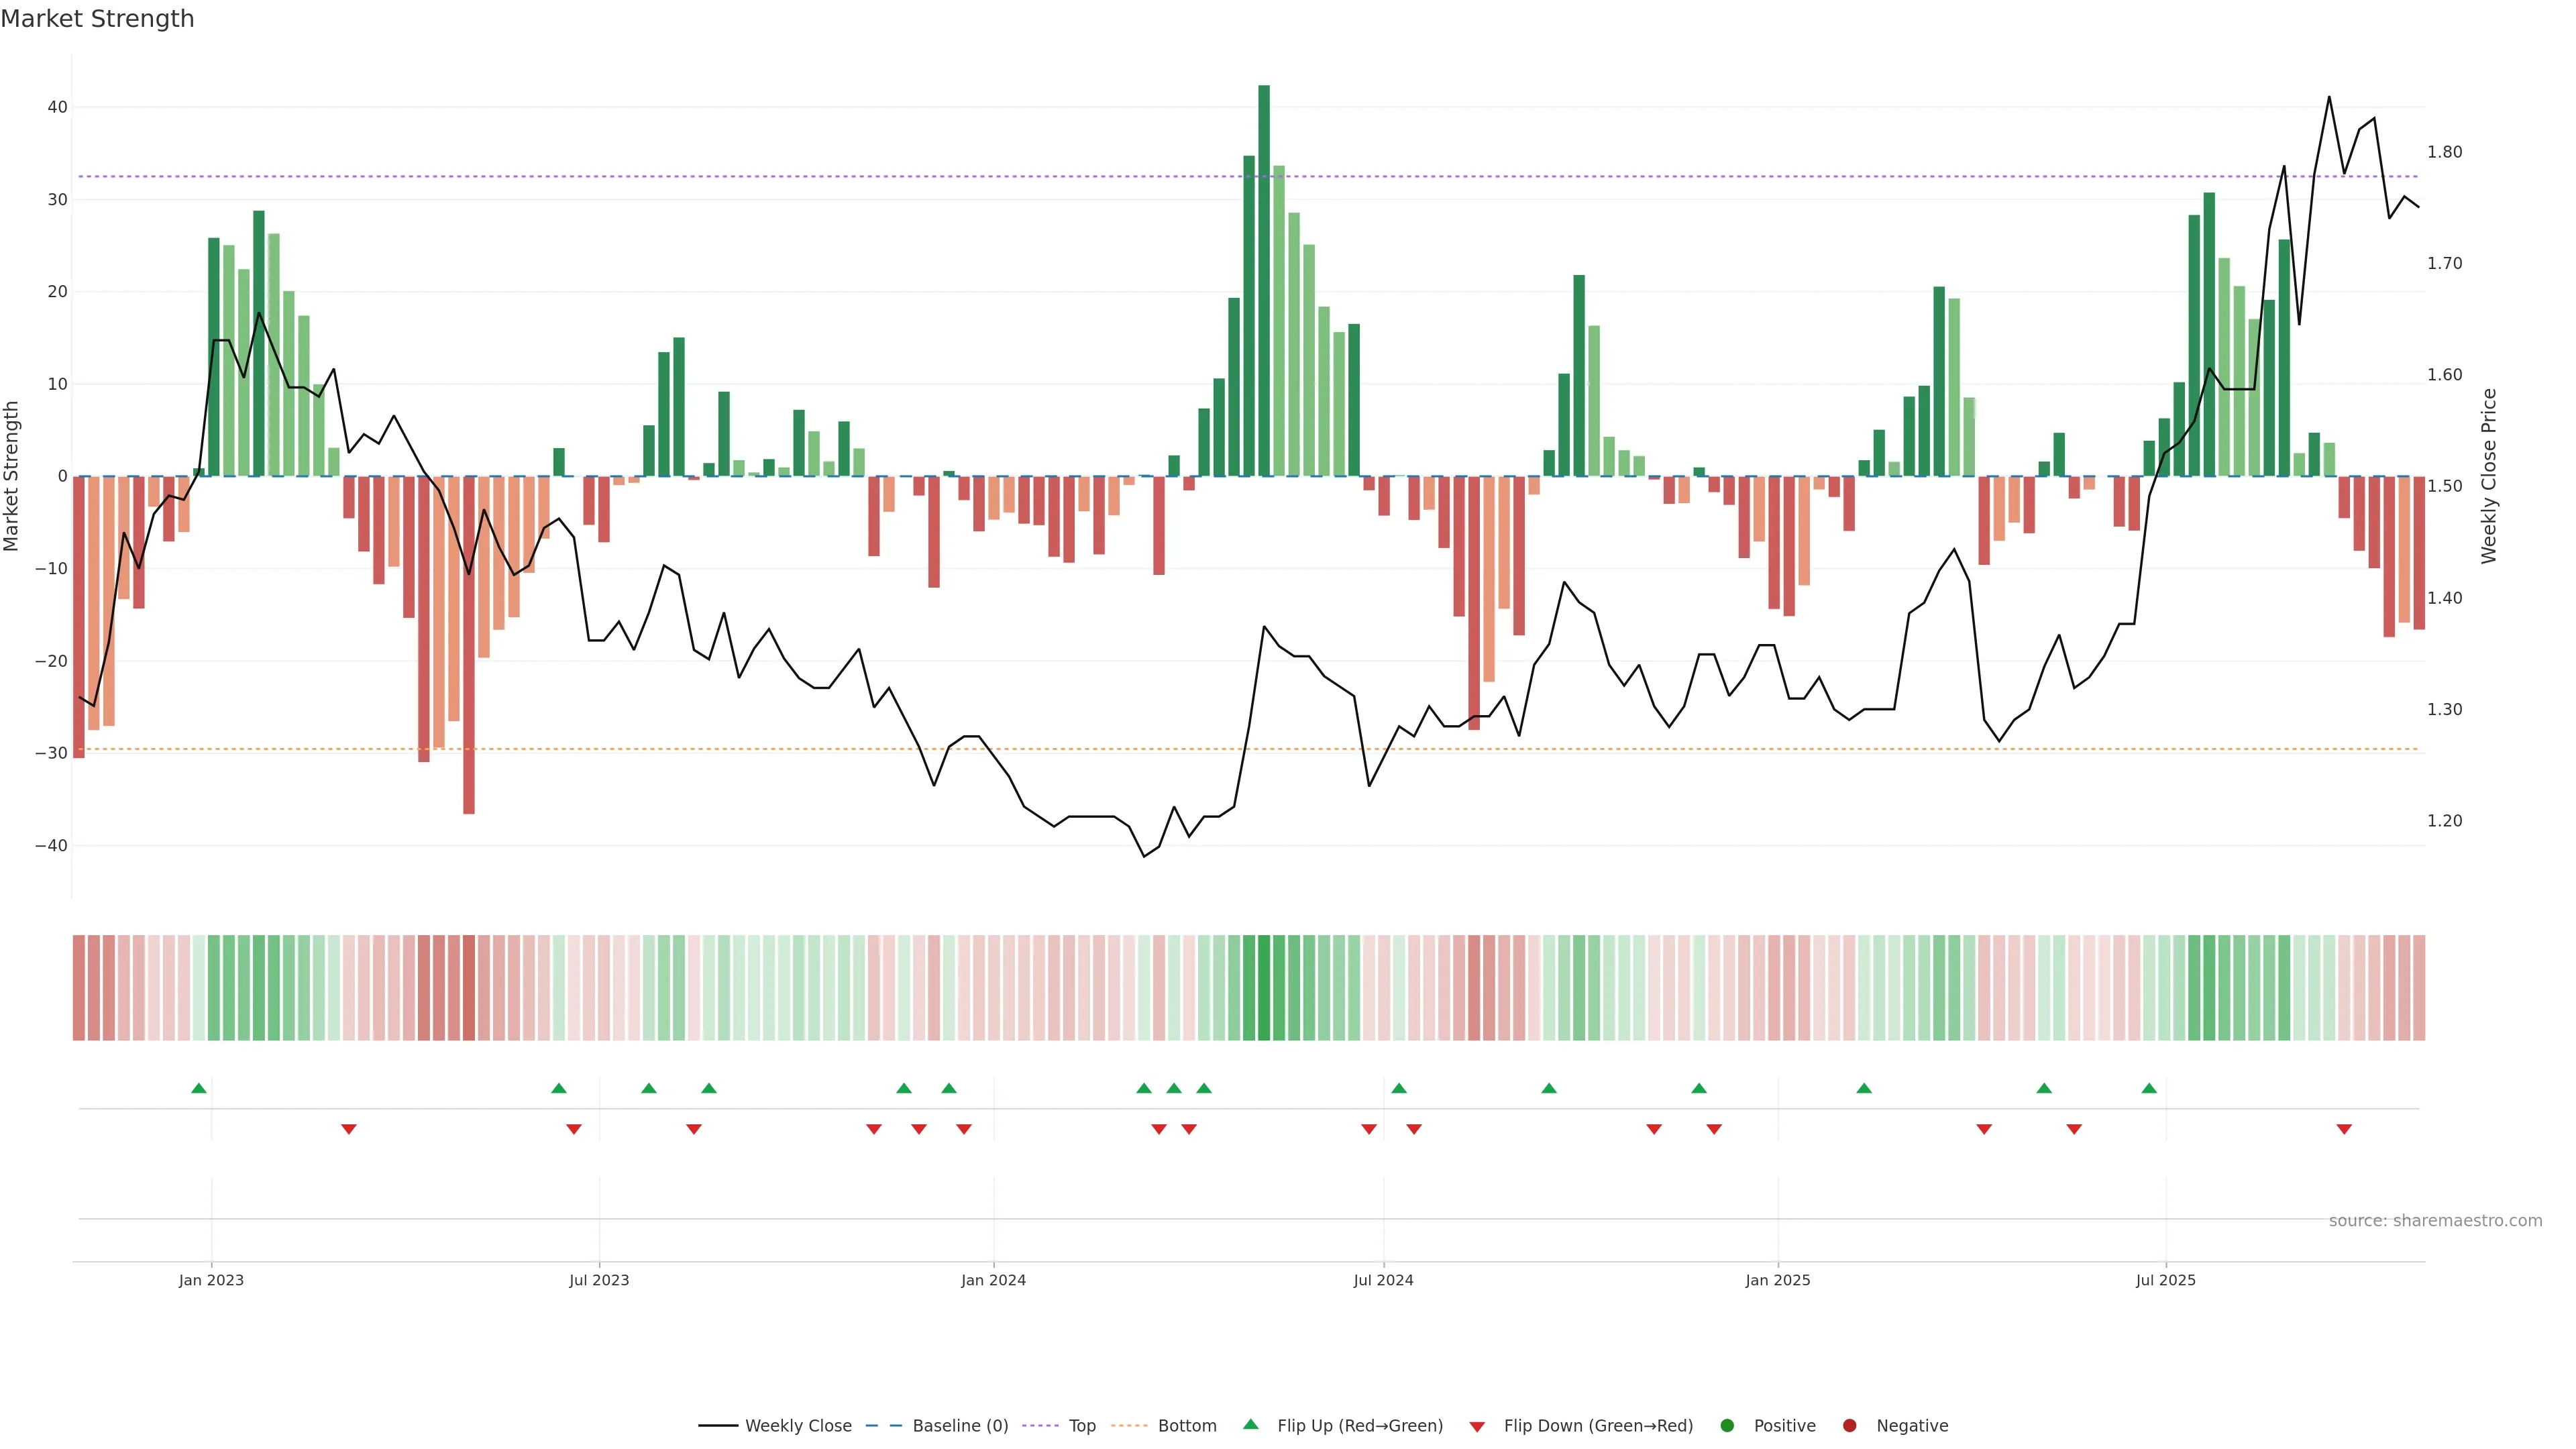Click the Jan 2024 x-axis label
The height and width of the screenshot is (1449, 2576).
pyautogui.click(x=993, y=1280)
